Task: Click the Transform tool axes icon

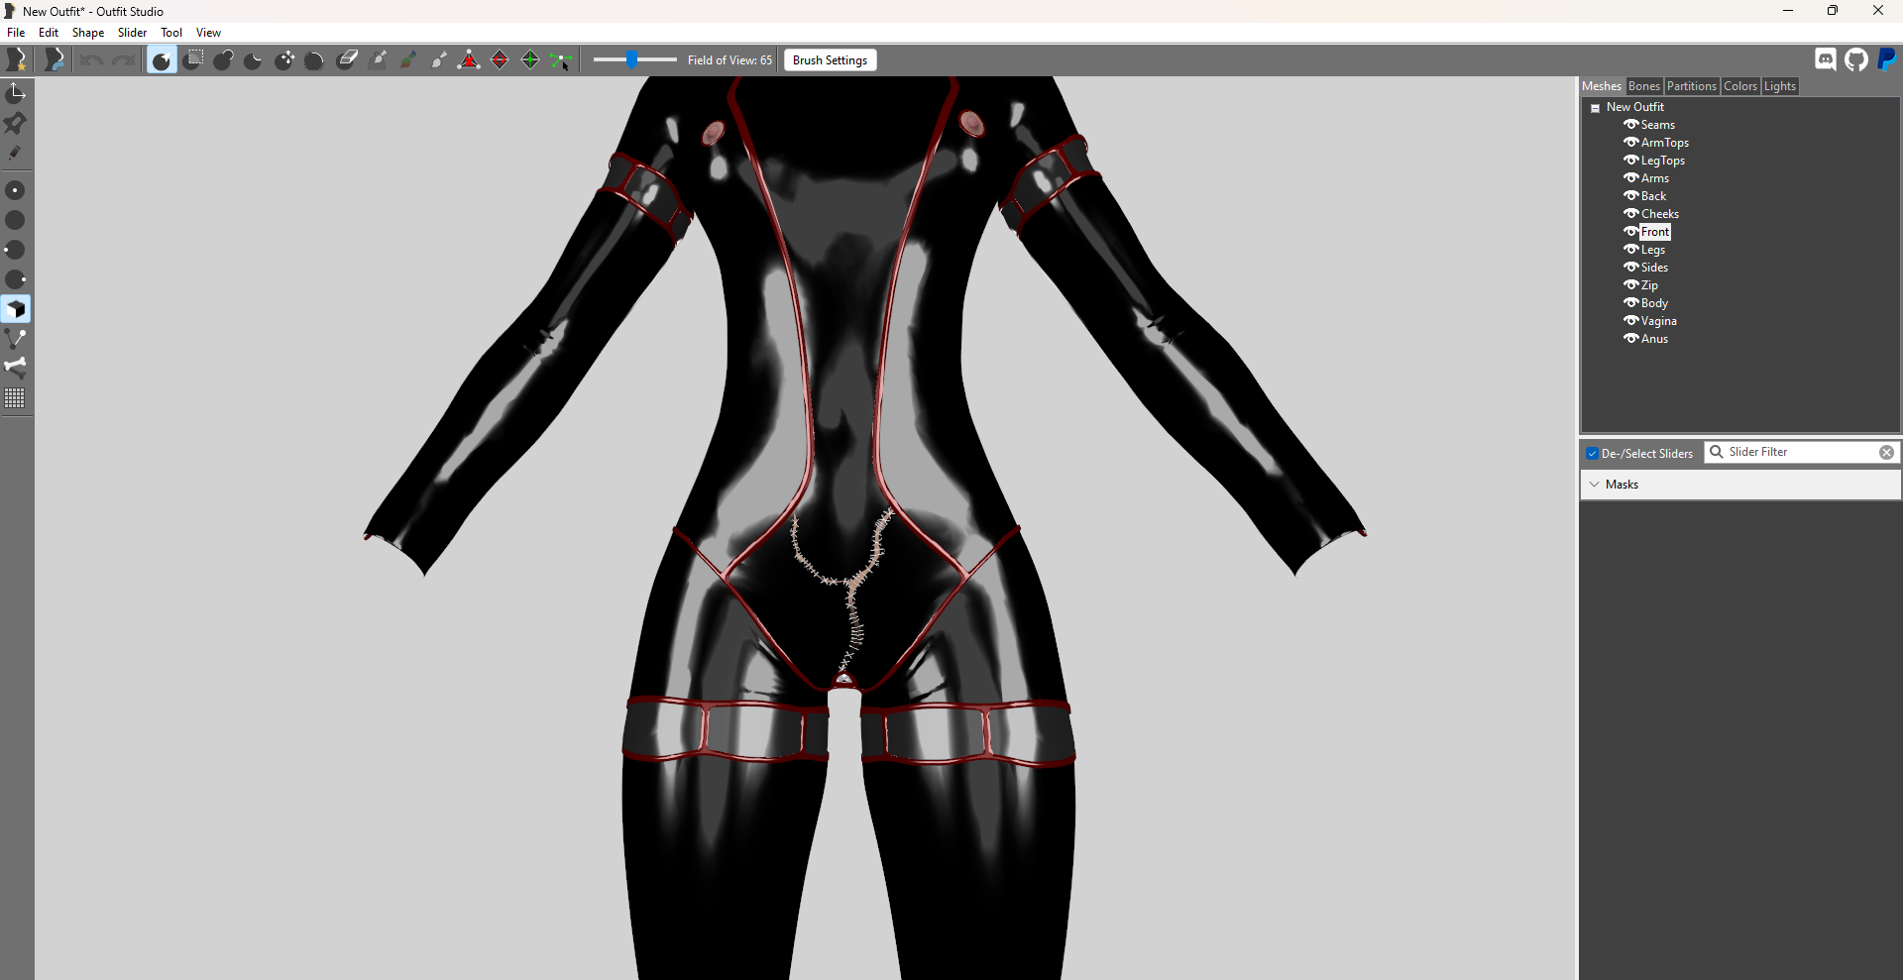Action: pos(16,93)
